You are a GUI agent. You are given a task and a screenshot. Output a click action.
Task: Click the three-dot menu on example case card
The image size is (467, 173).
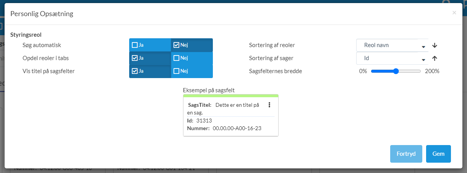point(269,105)
